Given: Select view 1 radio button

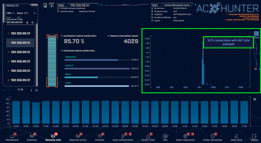Looking at the screenshot, I should coord(256,53).
